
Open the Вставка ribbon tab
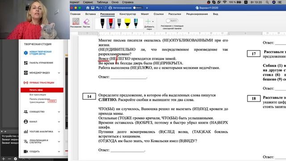tap(90, 14)
